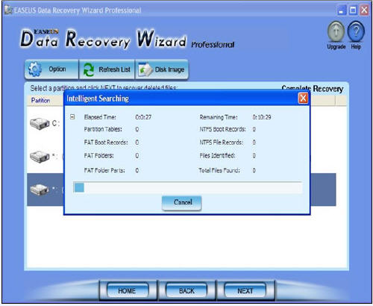Click Refresh List toolbar button
373x306 pixels.
(107, 69)
